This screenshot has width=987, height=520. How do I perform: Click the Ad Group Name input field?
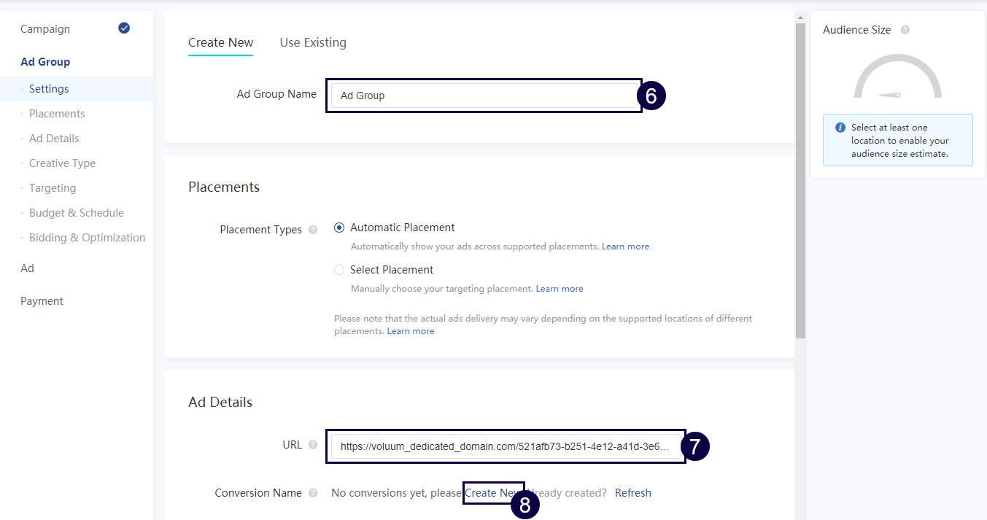click(483, 96)
